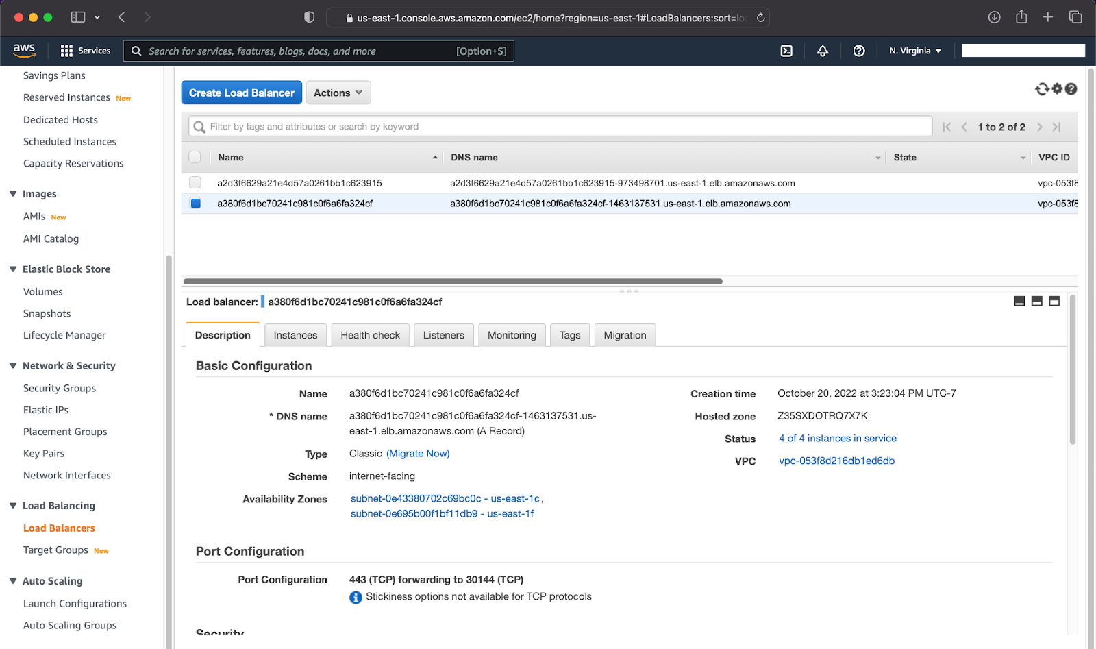Refresh the load balancer list
This screenshot has height=649, width=1096.
coord(1042,89)
